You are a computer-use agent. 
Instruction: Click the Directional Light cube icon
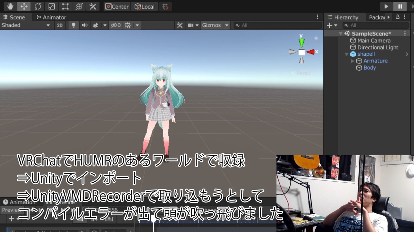(353, 47)
